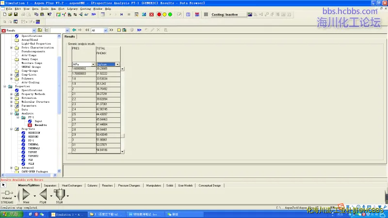Select the Input node under PT-1
The width and height of the screenshot is (388, 218).
click(x=38, y=121)
